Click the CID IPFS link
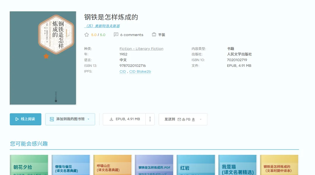The image size is (315, 175). pyautogui.click(x=123, y=72)
